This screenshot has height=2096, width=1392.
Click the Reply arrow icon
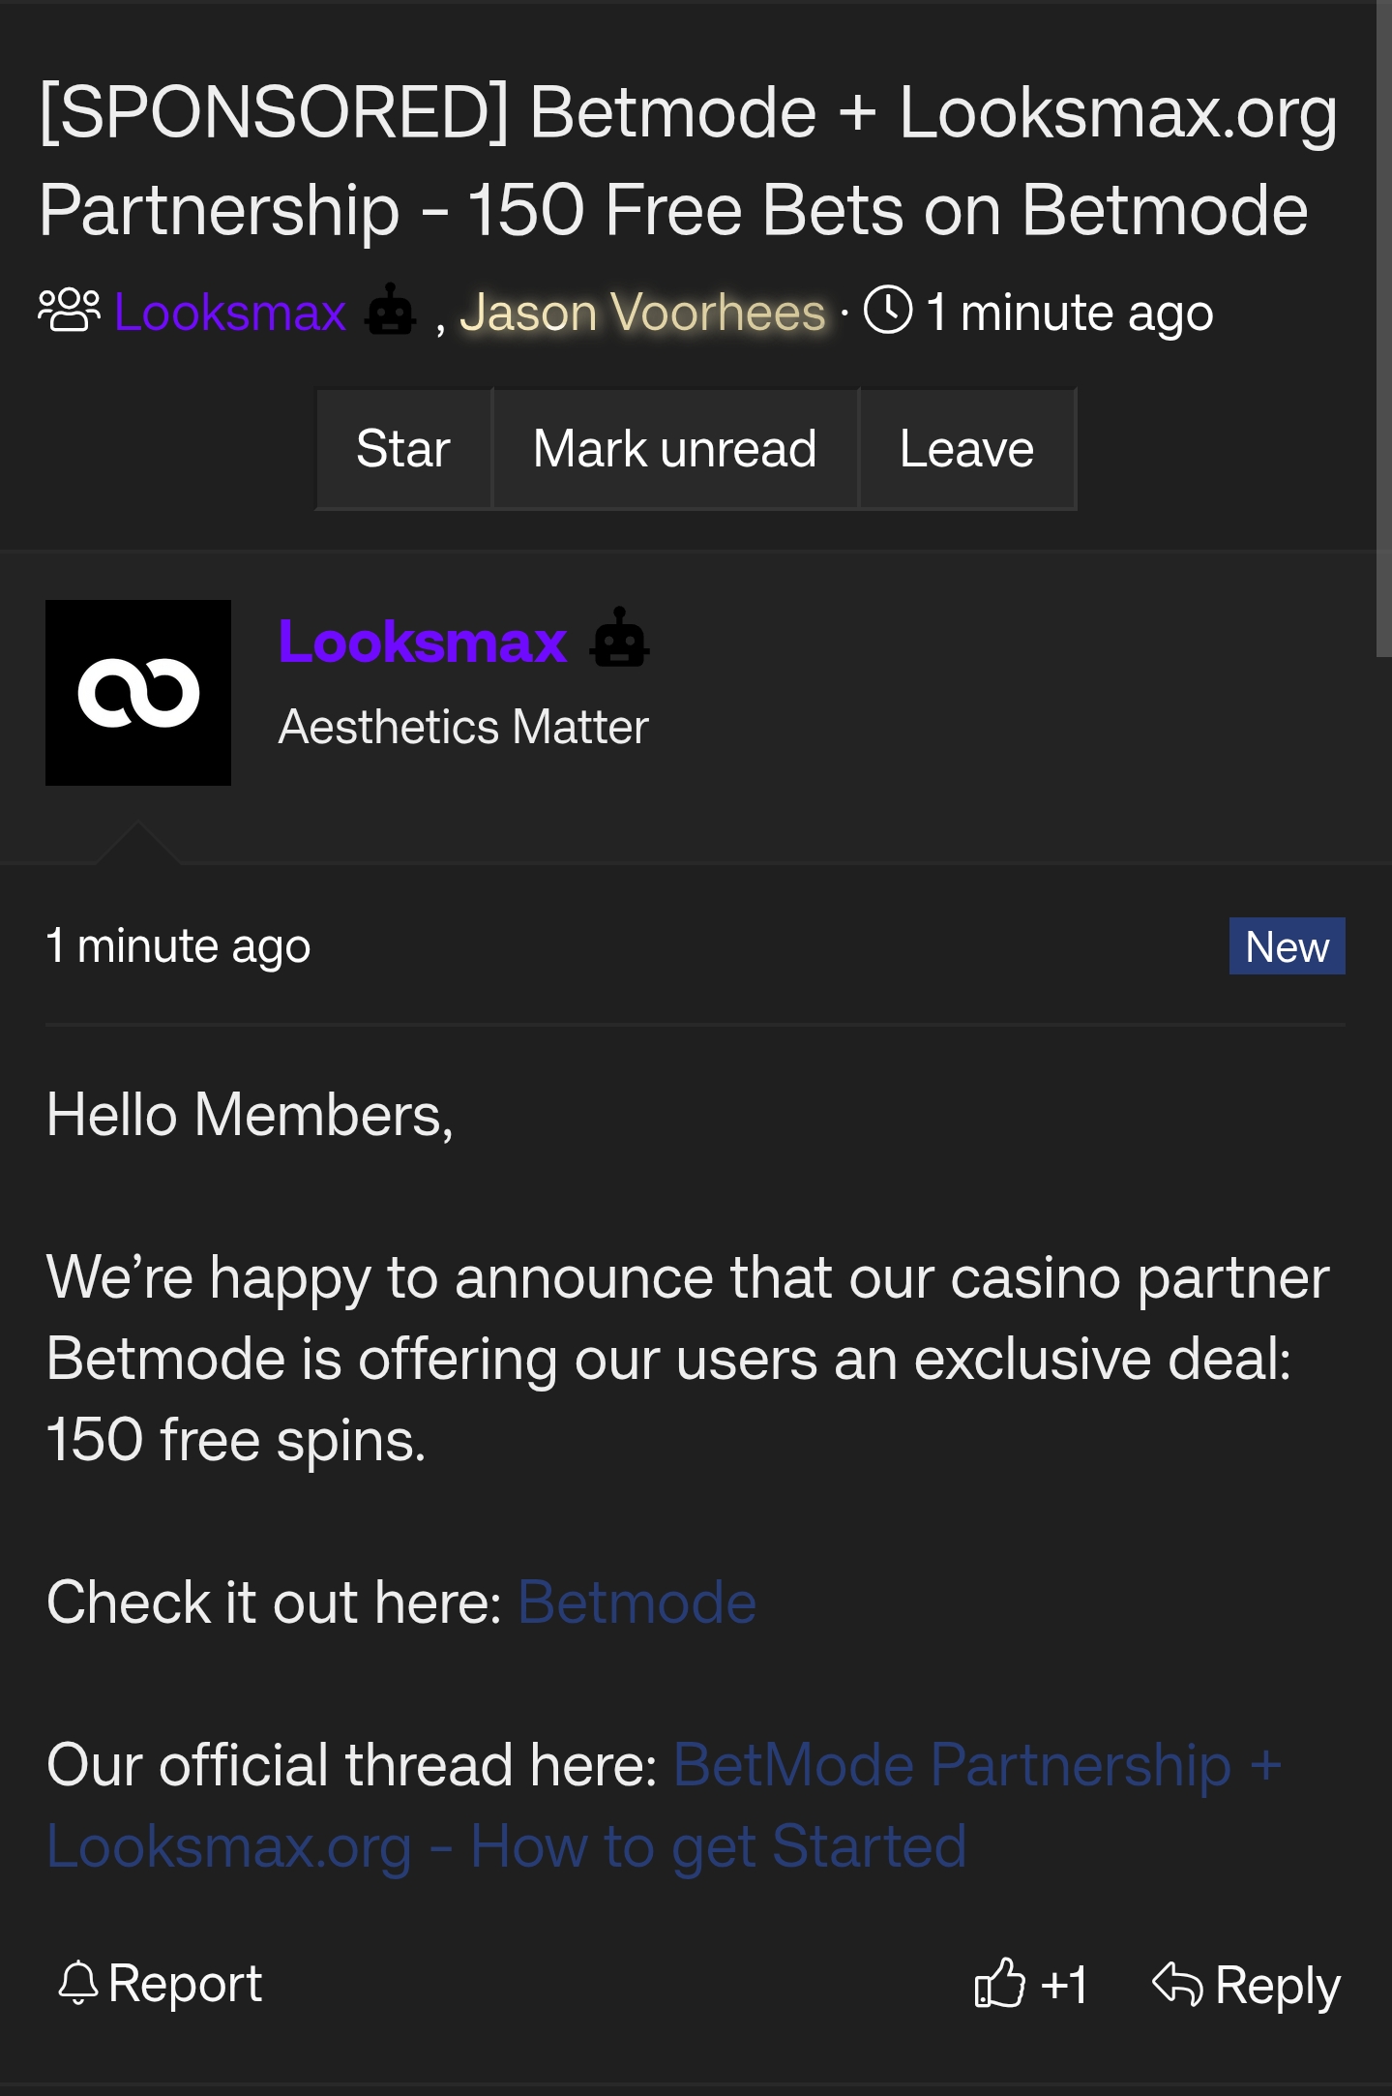point(1177,1983)
